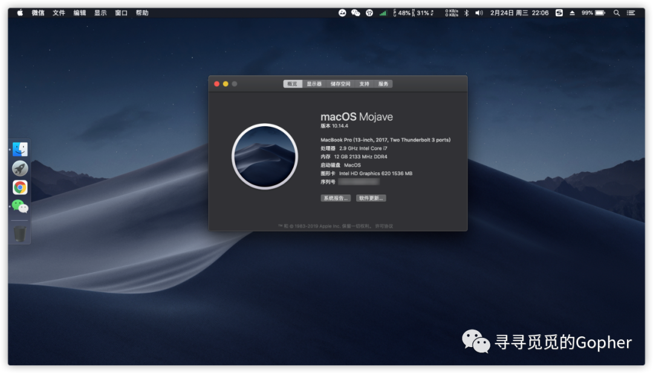The height and width of the screenshot is (373, 653).
Task: Click the eject icon in menu bar
Action: click(572, 13)
